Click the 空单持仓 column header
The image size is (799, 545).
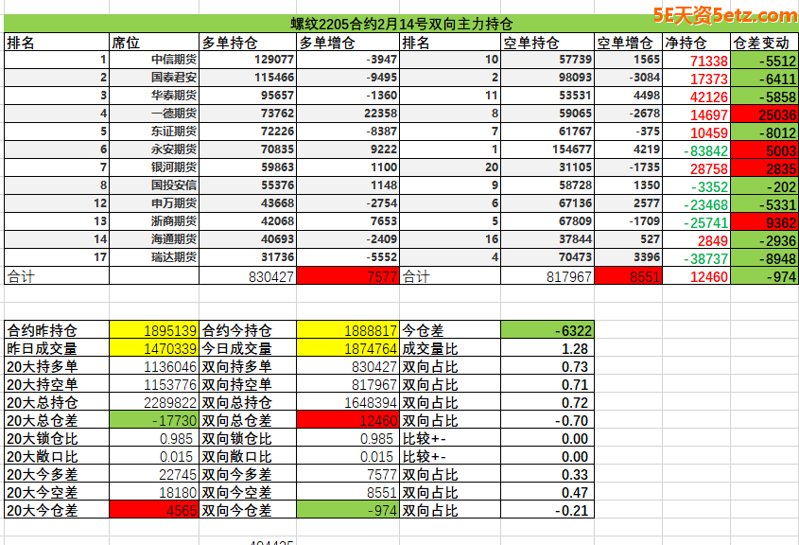pyautogui.click(x=547, y=43)
